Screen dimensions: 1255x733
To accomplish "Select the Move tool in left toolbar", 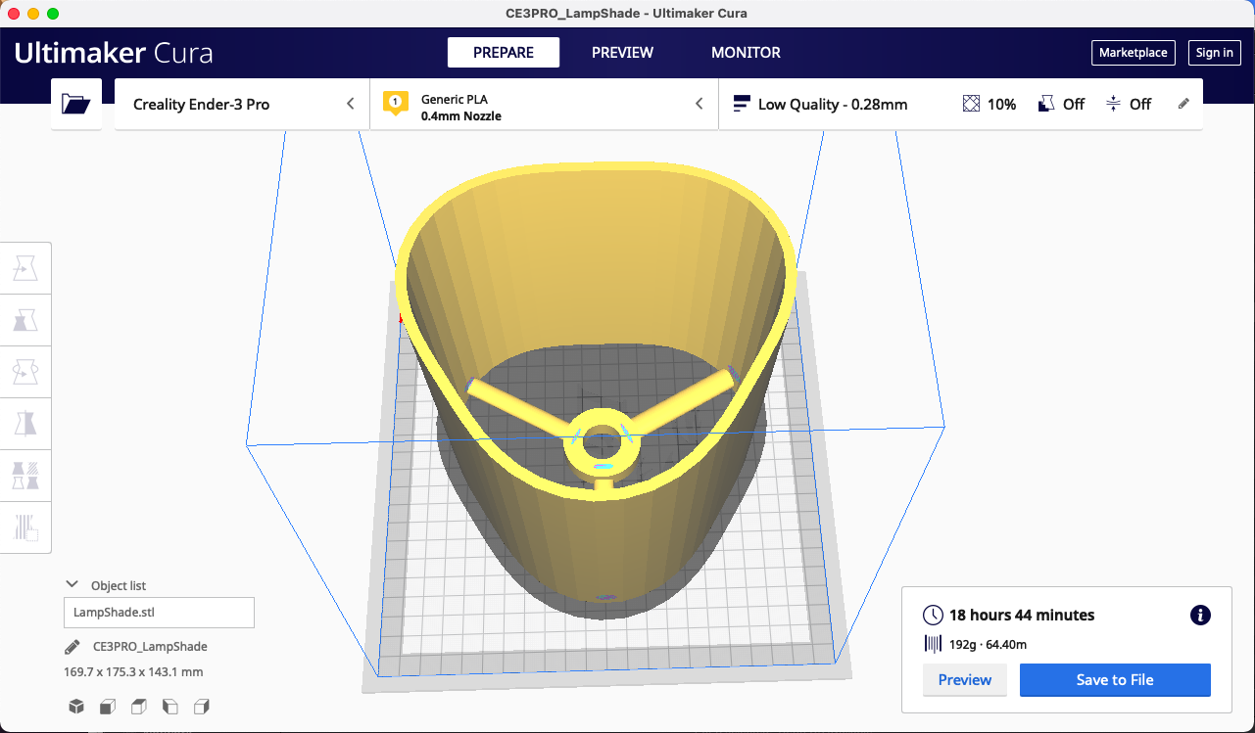I will click(x=25, y=268).
